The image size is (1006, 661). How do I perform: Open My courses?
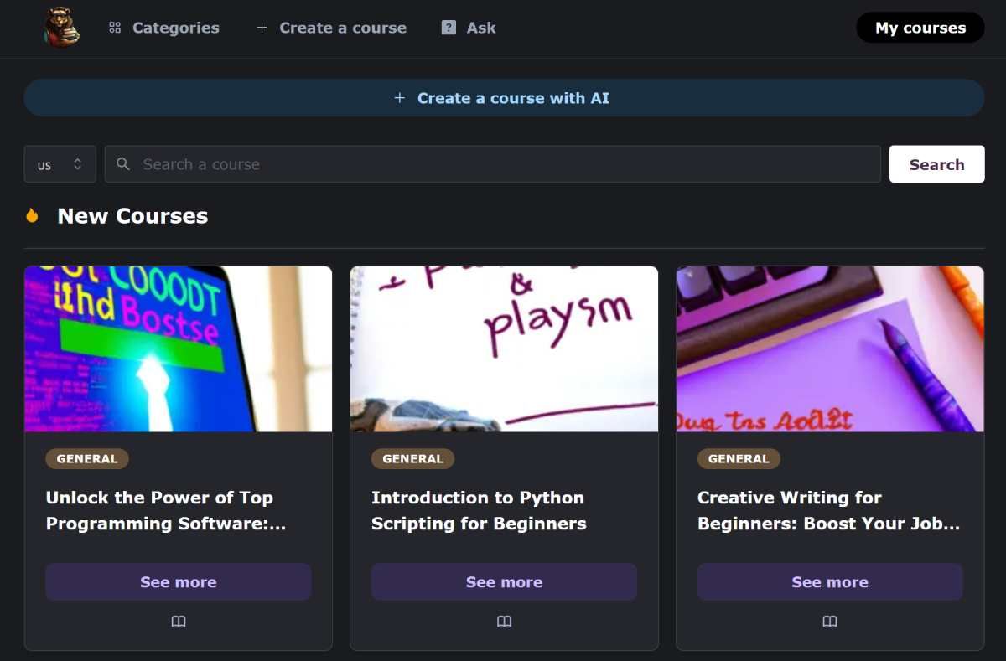(x=920, y=28)
